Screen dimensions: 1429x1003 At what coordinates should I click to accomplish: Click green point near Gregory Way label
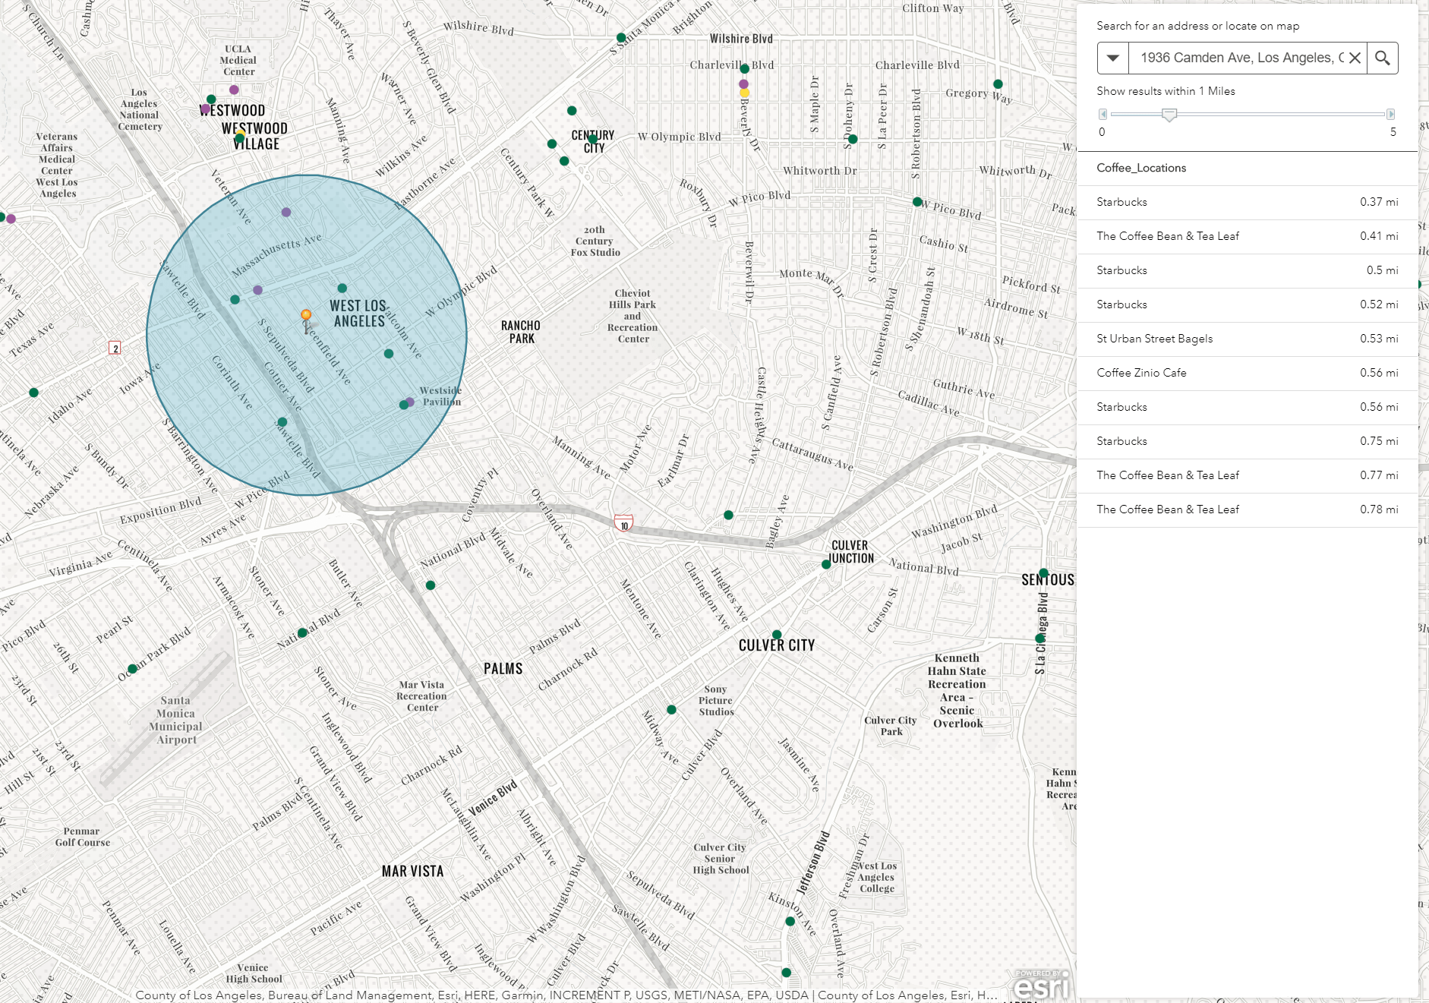click(998, 84)
